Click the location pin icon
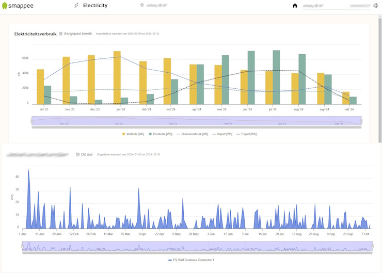The width and height of the screenshot is (382, 273). coord(142,5)
